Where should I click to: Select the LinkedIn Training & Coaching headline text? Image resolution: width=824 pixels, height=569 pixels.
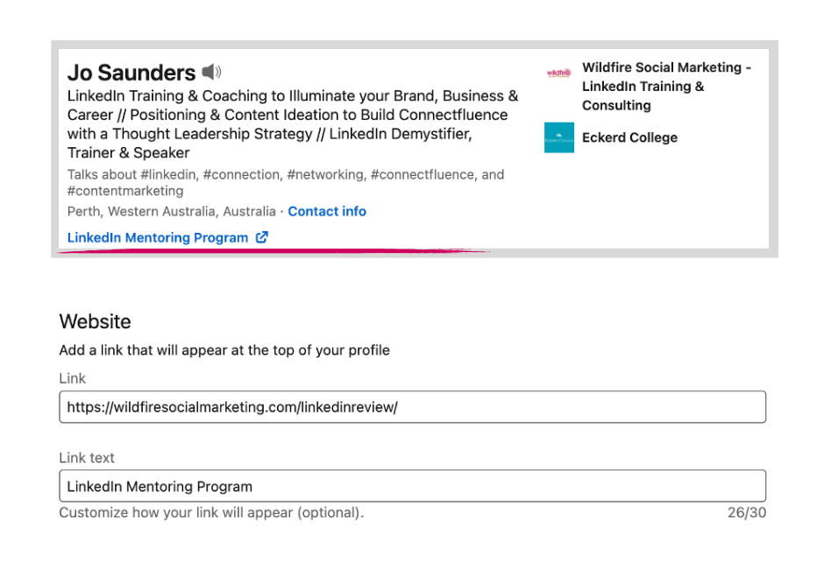coord(293,124)
